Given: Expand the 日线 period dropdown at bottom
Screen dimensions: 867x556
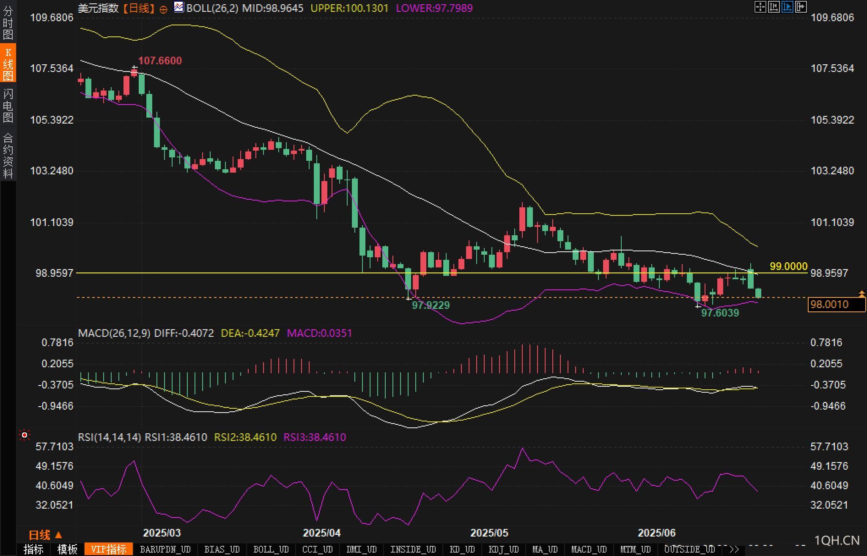Looking at the screenshot, I should point(45,535).
